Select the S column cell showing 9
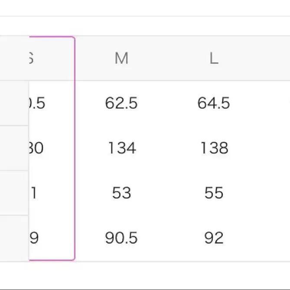 [34, 238]
